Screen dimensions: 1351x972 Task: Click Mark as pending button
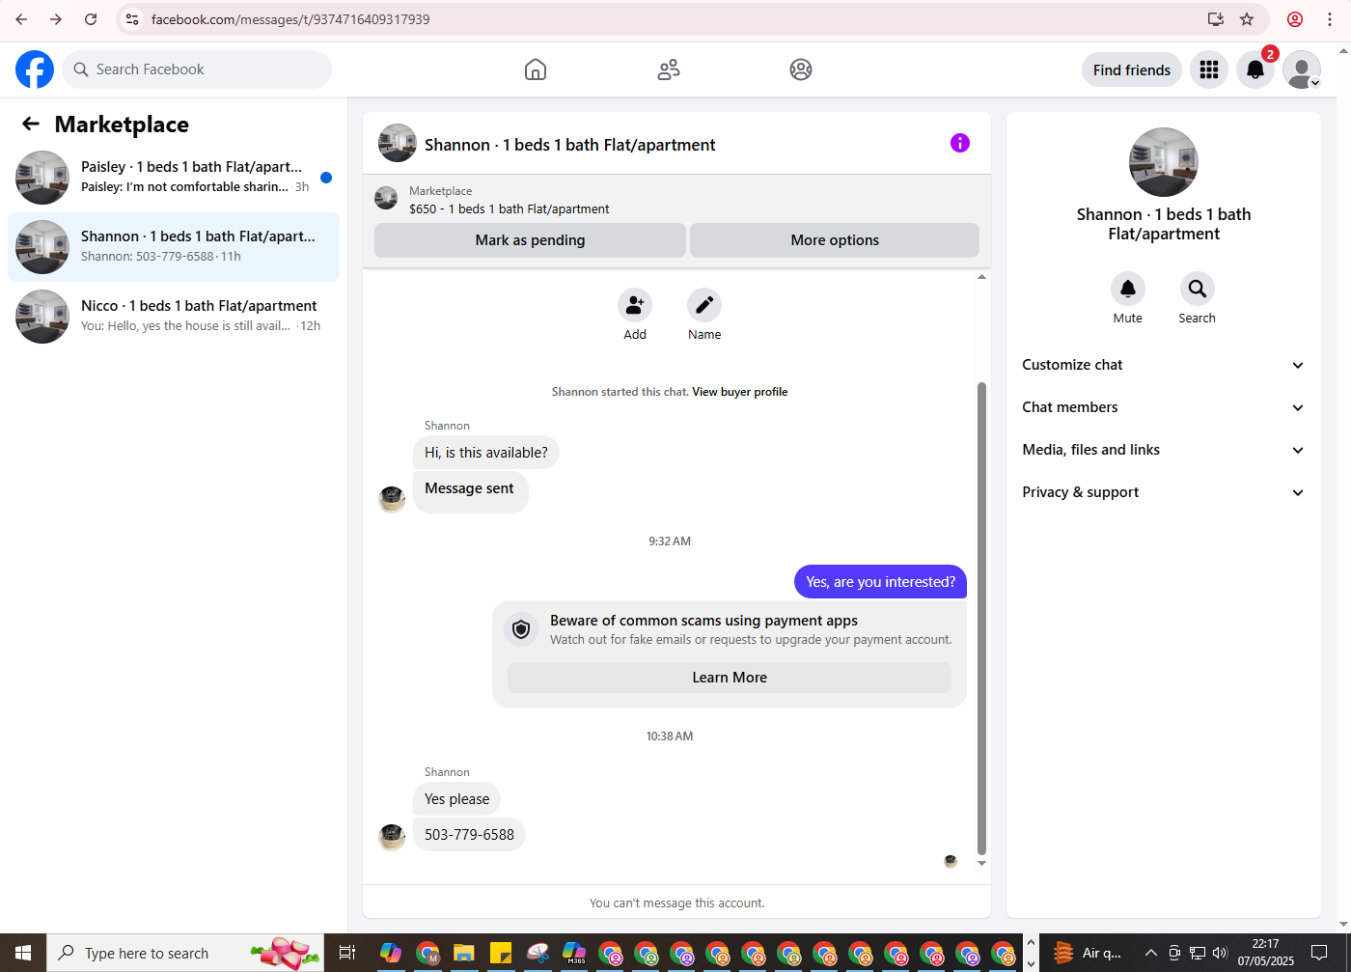(x=530, y=240)
